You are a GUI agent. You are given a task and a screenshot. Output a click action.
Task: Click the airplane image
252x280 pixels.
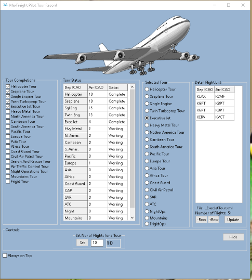coord(122,45)
